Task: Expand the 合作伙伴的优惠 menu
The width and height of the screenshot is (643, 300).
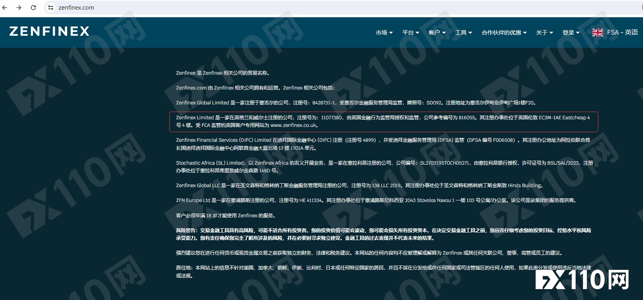Action: 504,33
